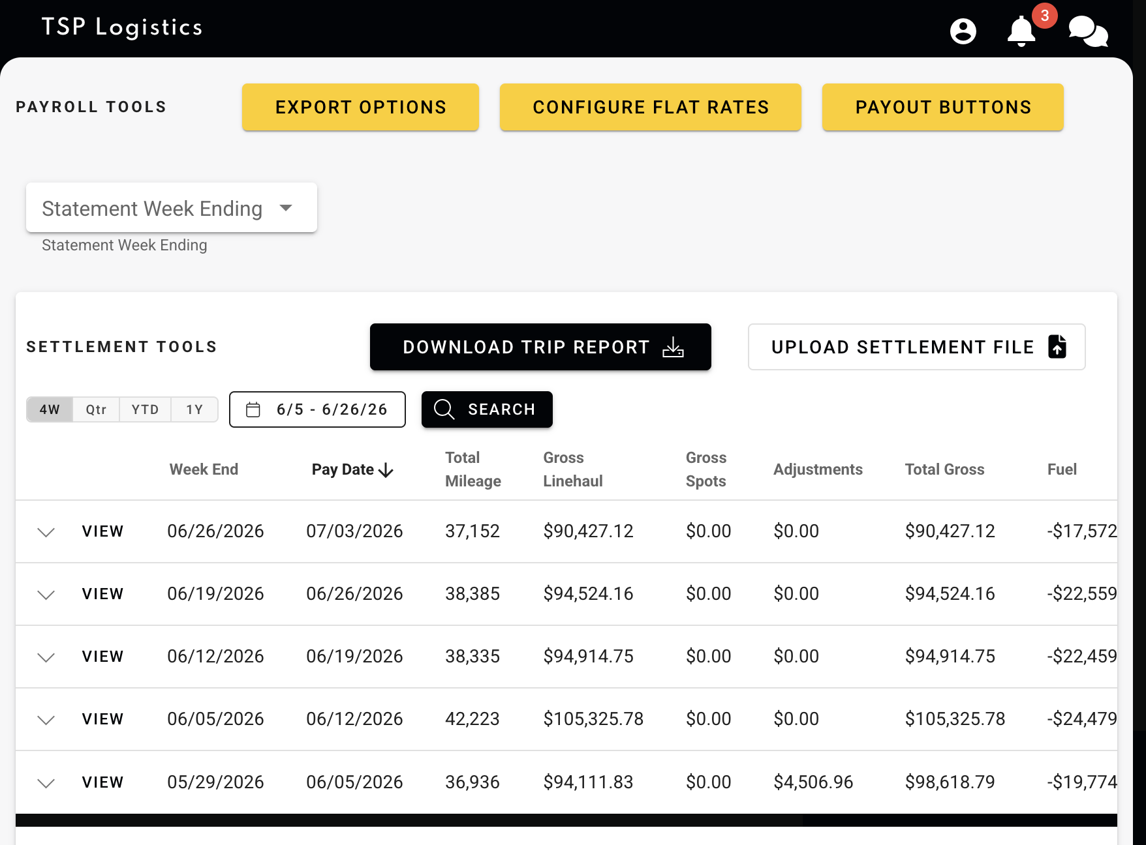
Task: Expand the 06/26/2026 week row
Action: pyautogui.click(x=46, y=532)
